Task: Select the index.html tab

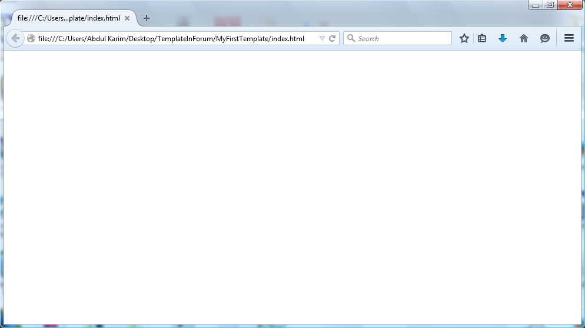Action: (68, 18)
